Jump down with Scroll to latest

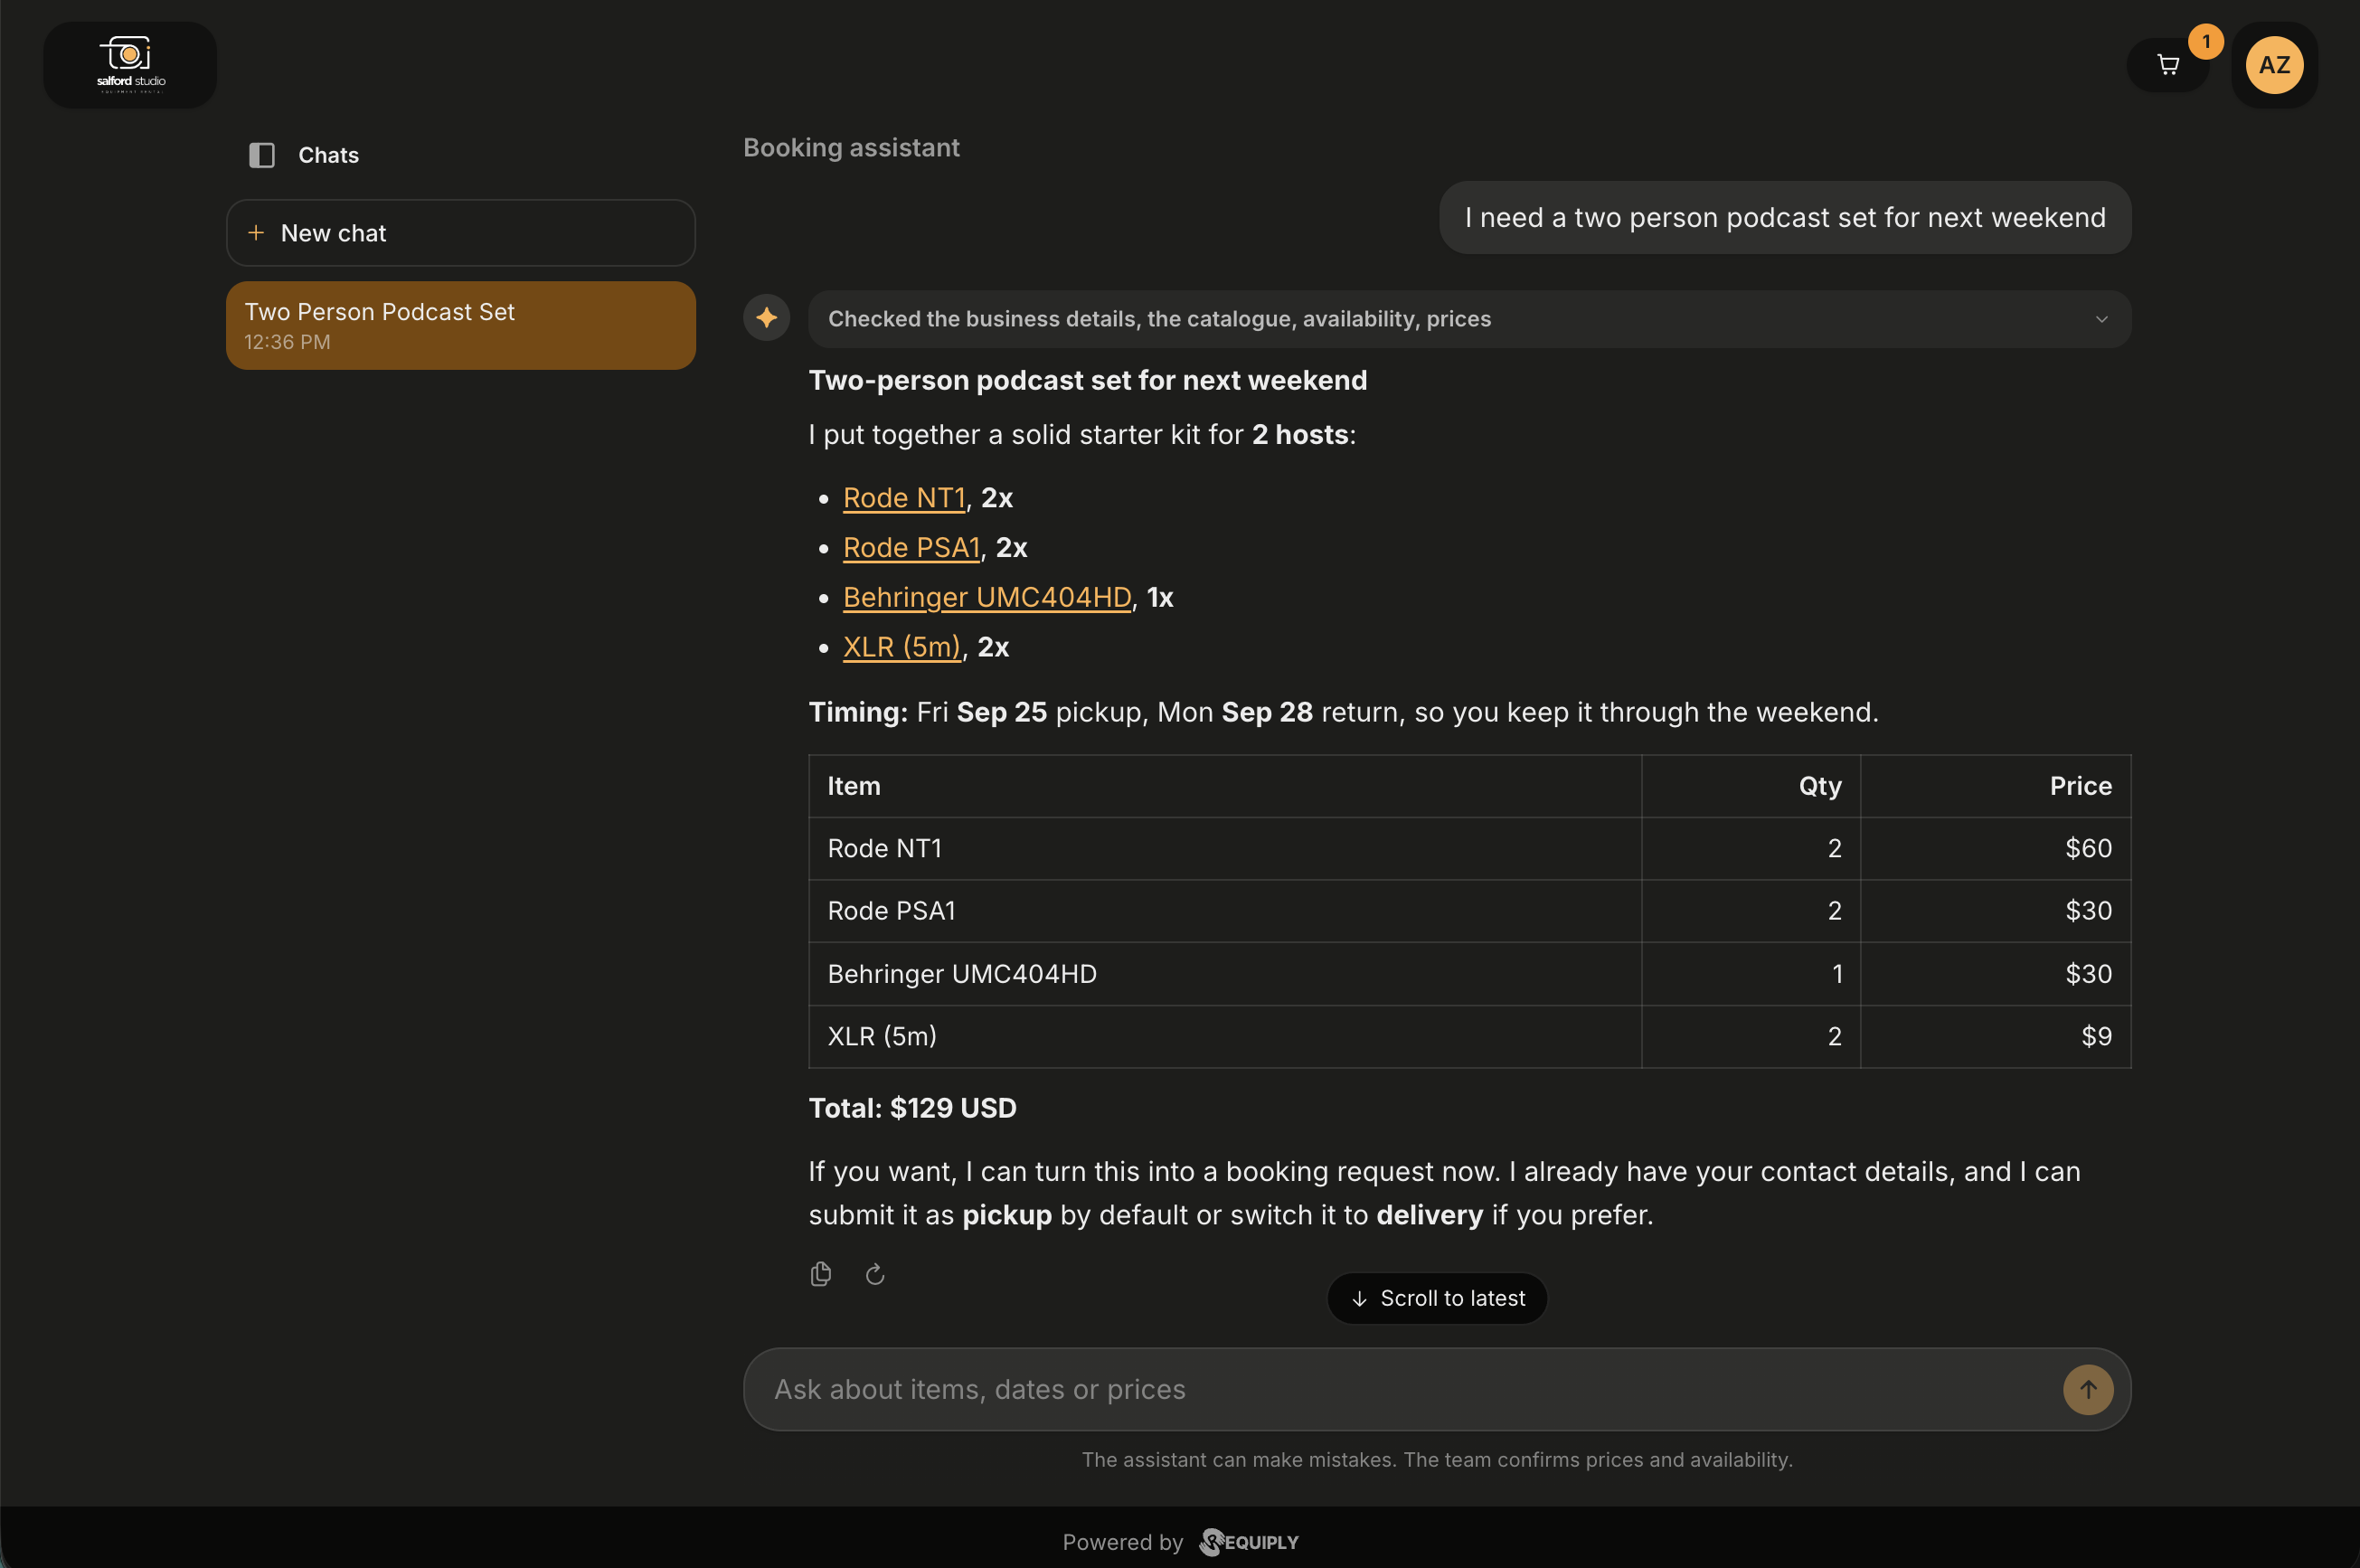(x=1437, y=1298)
